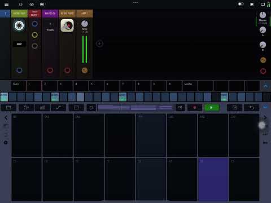Click the undo arrow in sequencer toolbar

pyautogui.click(x=252, y=108)
